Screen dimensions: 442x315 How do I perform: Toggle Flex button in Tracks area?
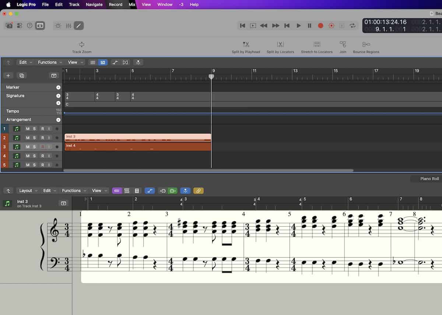click(x=125, y=63)
